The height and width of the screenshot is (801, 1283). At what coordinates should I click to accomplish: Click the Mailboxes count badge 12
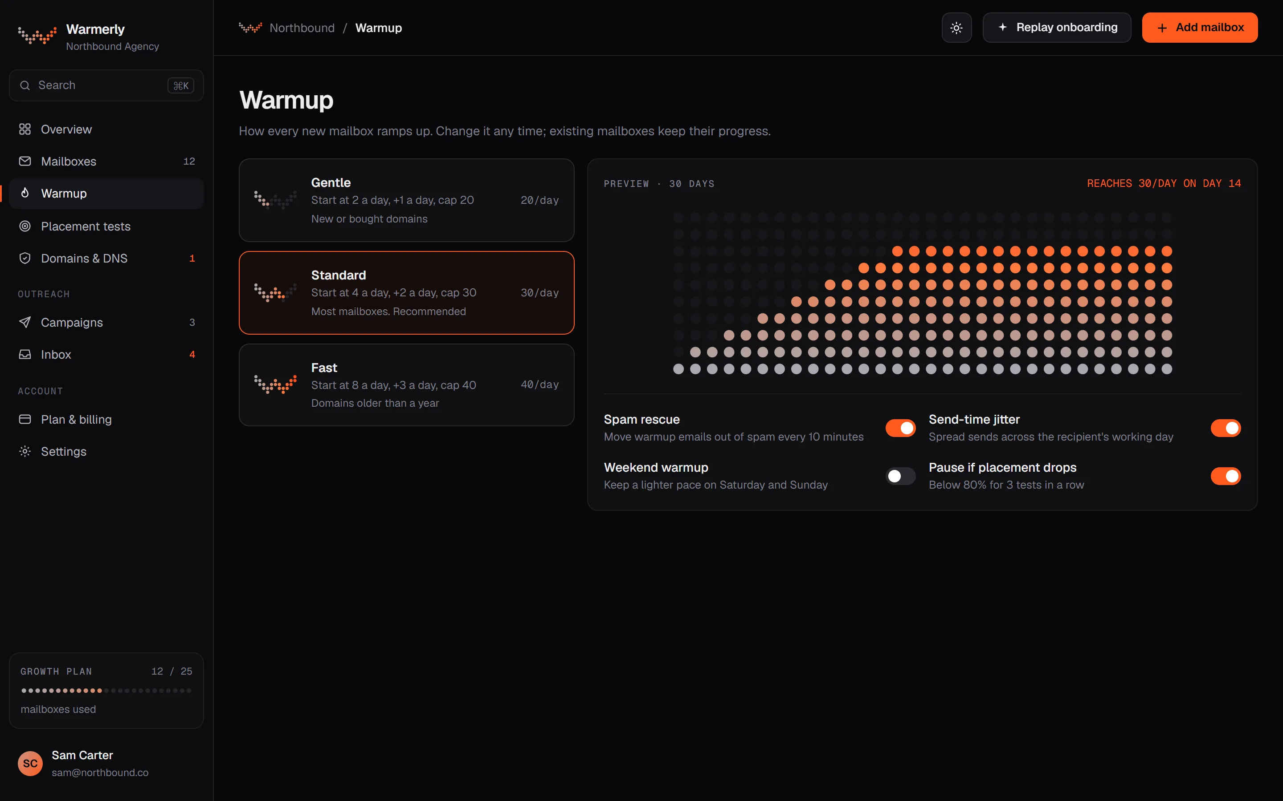point(189,161)
